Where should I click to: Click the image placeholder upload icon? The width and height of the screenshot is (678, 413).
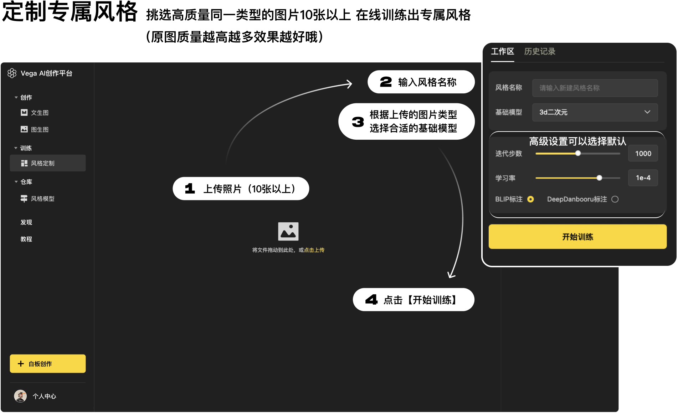(x=288, y=231)
